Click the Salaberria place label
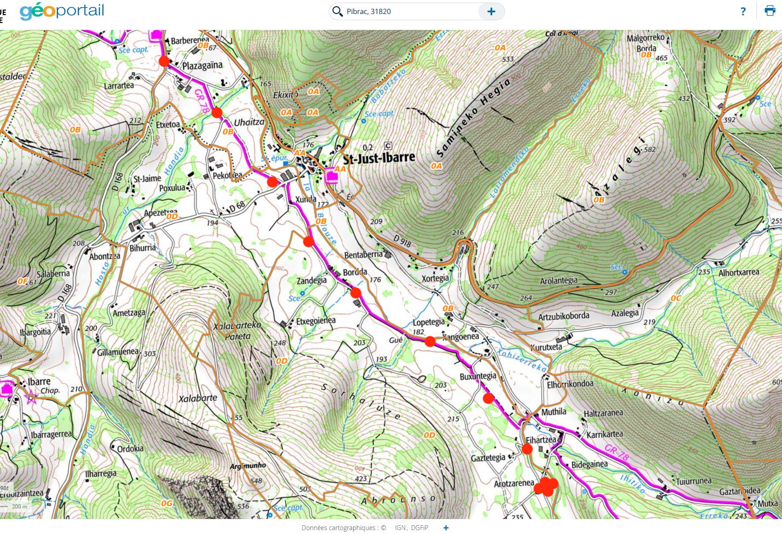Viewport: 782px width, 534px height. (53, 274)
